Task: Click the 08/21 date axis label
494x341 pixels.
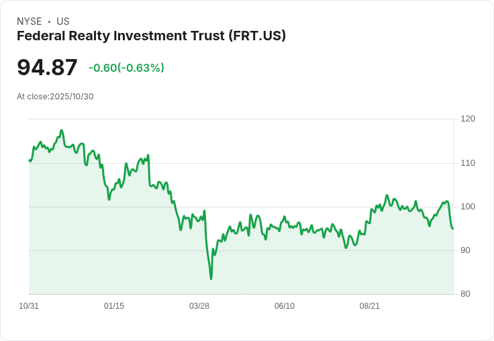Action: (370, 306)
